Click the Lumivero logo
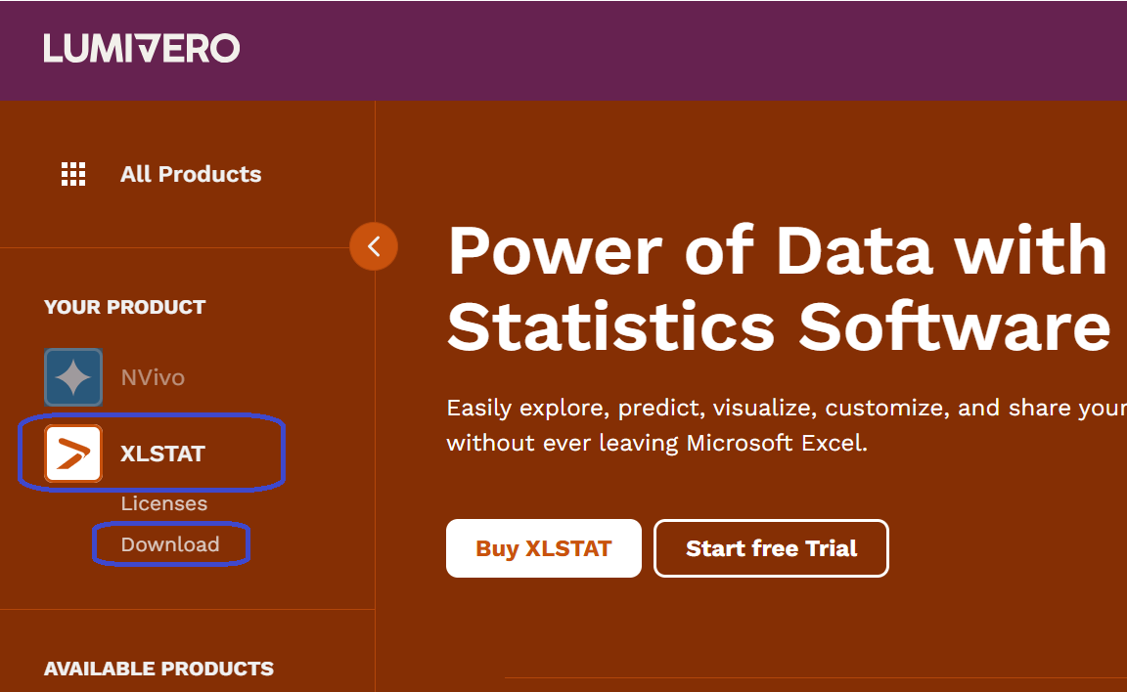The height and width of the screenshot is (692, 1127). (141, 48)
